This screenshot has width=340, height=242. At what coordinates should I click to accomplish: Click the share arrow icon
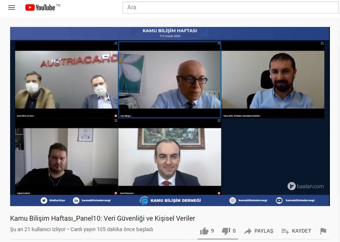pyautogui.click(x=248, y=231)
